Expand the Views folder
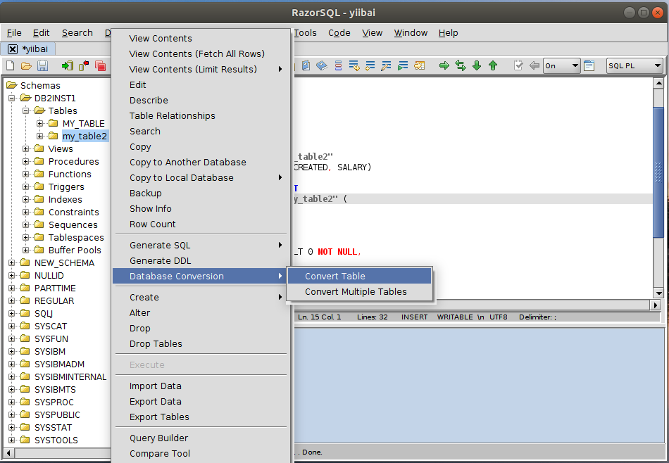The height and width of the screenshot is (463, 669). click(x=25, y=148)
